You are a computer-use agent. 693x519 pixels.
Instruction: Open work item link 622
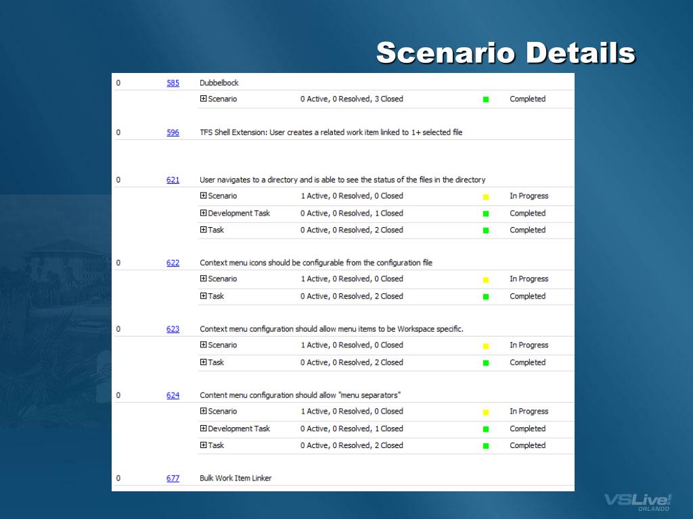[173, 263]
